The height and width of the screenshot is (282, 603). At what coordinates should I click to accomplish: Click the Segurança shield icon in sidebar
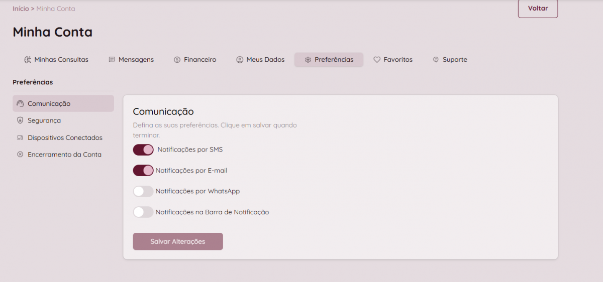(x=20, y=120)
